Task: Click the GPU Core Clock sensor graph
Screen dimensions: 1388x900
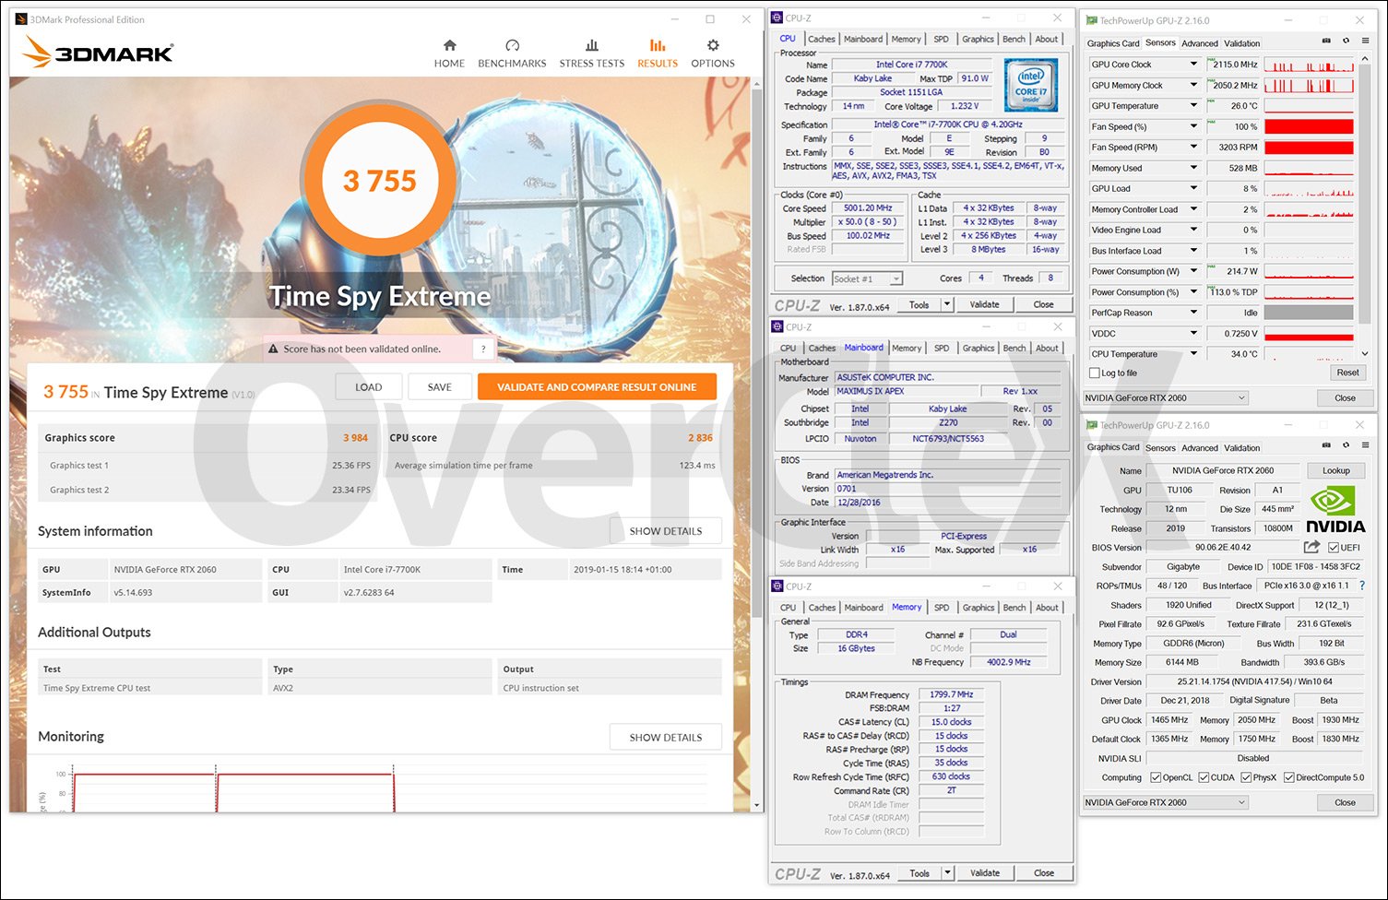Action: click(x=1309, y=65)
